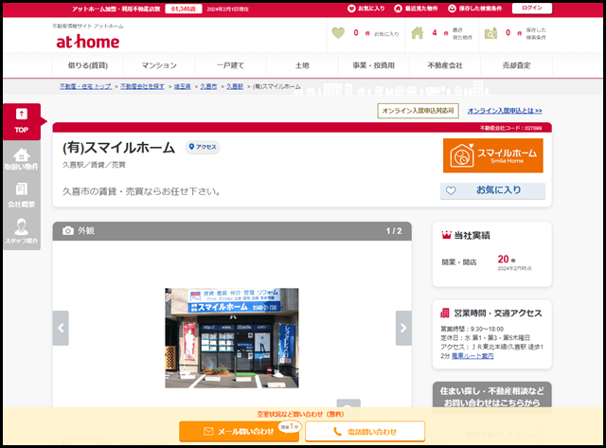Follow 不動産・住宅トップ breadcrumb link
Image resolution: width=606 pixels, height=448 pixels.
[x=86, y=86]
